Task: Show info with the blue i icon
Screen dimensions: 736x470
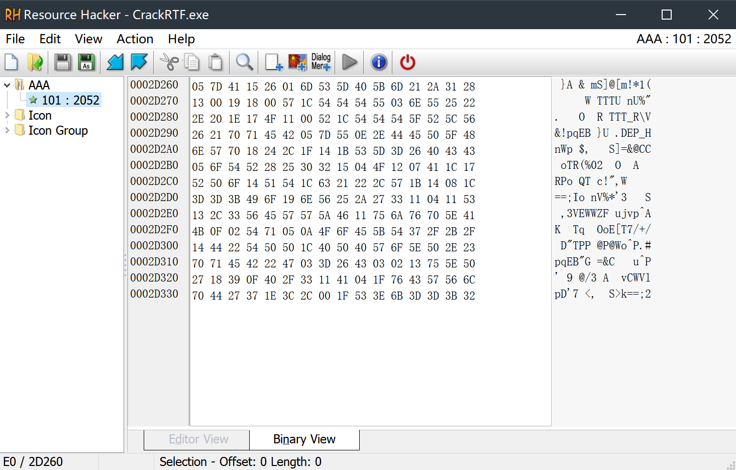Action: pyautogui.click(x=379, y=62)
